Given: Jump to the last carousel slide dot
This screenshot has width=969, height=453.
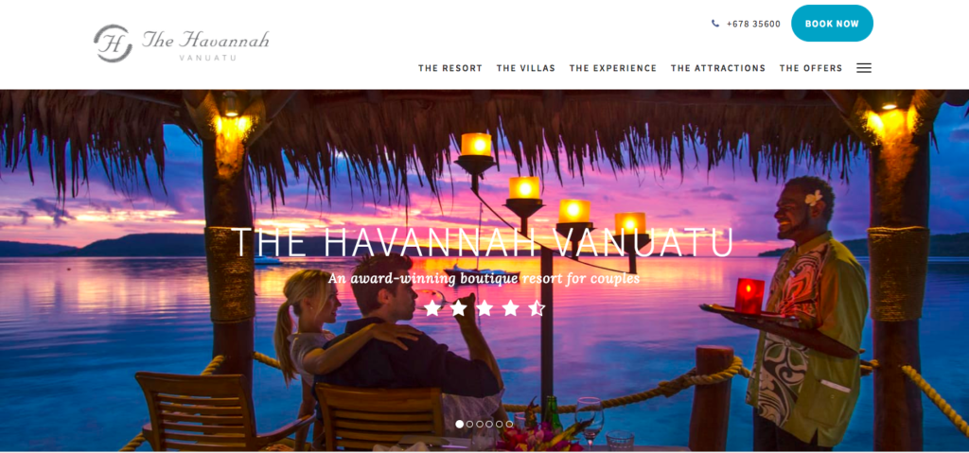Looking at the screenshot, I should 509,424.
